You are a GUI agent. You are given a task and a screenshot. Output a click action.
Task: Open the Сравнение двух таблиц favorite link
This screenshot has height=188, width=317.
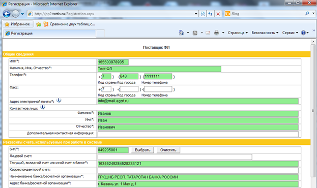pos(69,24)
